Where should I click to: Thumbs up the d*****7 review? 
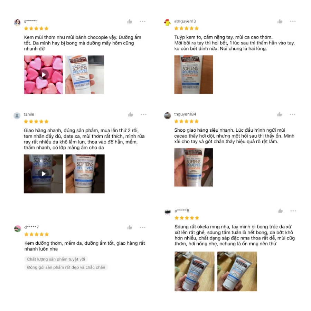130,227
